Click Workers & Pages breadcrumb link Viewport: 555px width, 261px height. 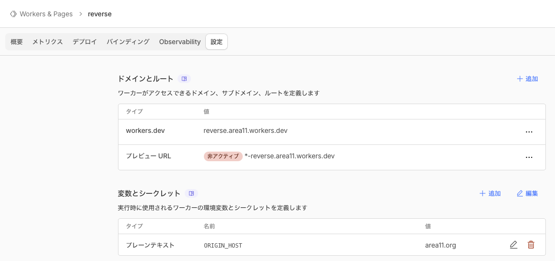[46, 14]
